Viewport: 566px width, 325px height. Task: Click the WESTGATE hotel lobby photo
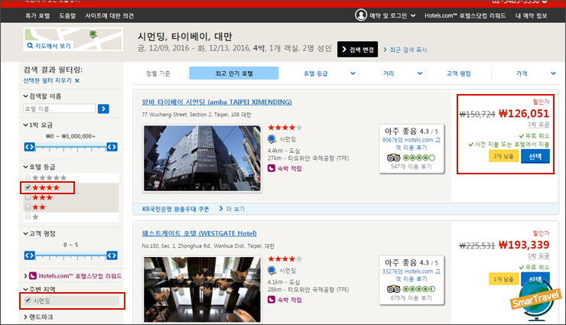pyautogui.click(x=202, y=289)
